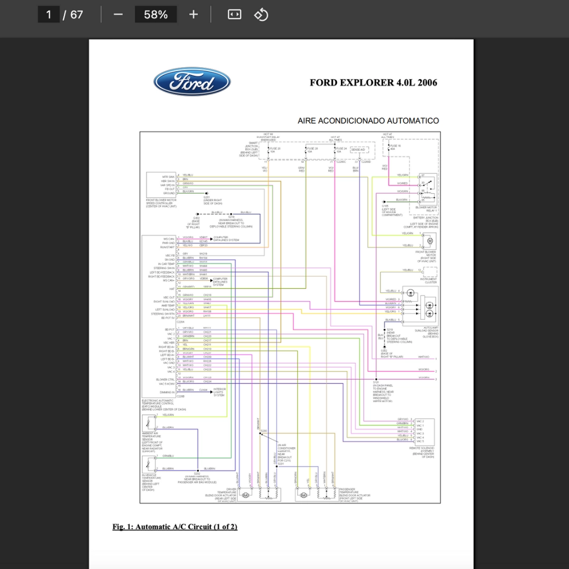Screen dimensions: 569x569
Task: Click the 'FUSE 16 40A' label
Action: [395, 148]
